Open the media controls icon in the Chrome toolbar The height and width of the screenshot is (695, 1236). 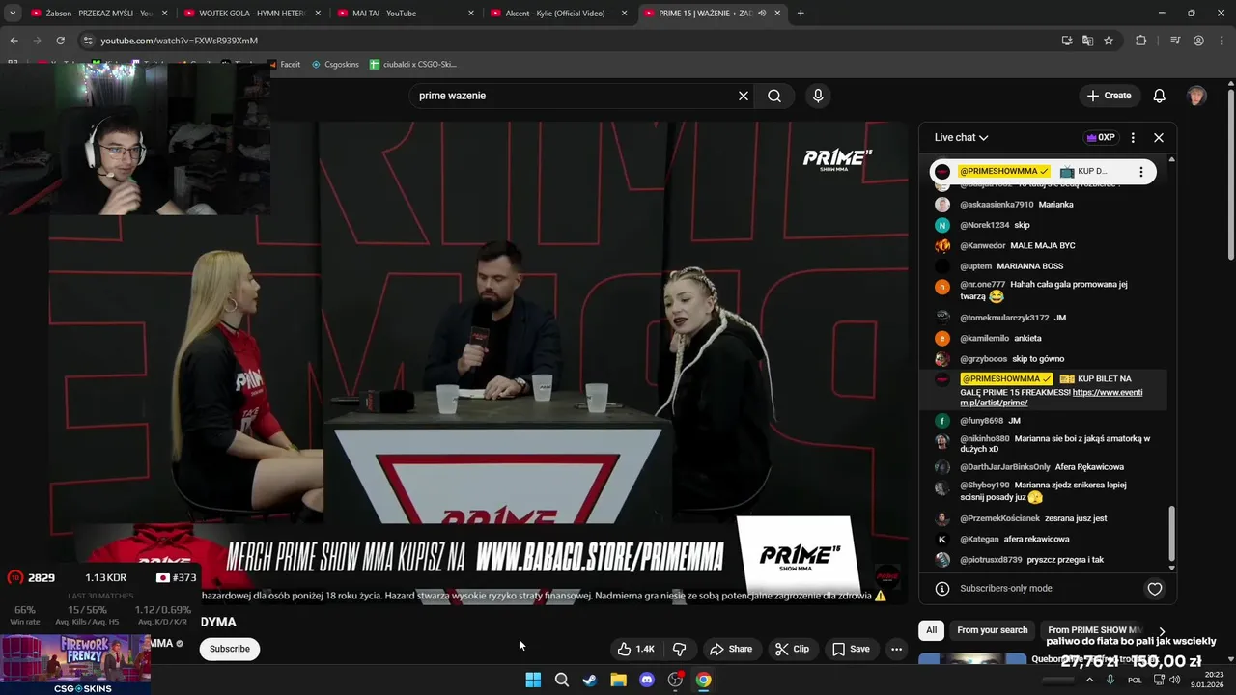1175,41
